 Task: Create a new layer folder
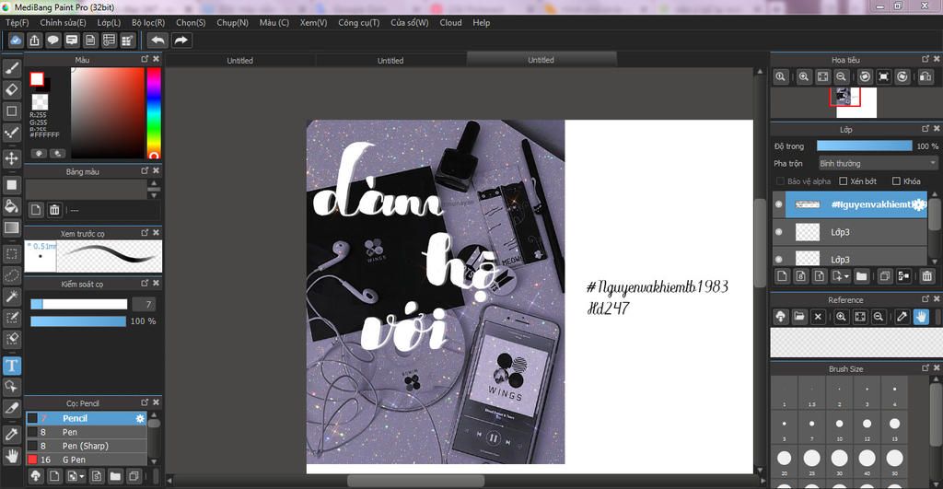click(861, 276)
